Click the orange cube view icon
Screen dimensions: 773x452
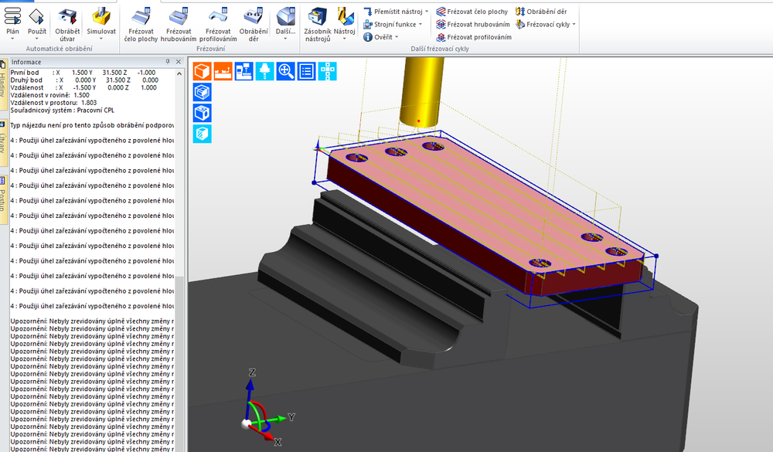[202, 71]
